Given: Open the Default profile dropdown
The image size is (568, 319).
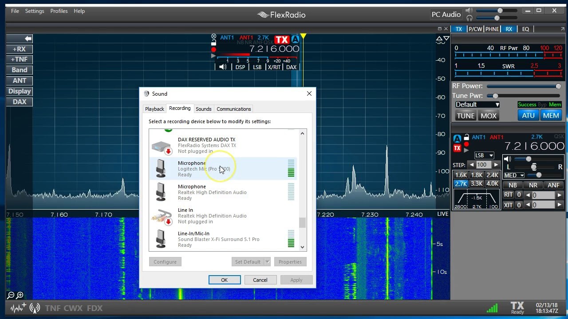Looking at the screenshot, I should [477, 104].
